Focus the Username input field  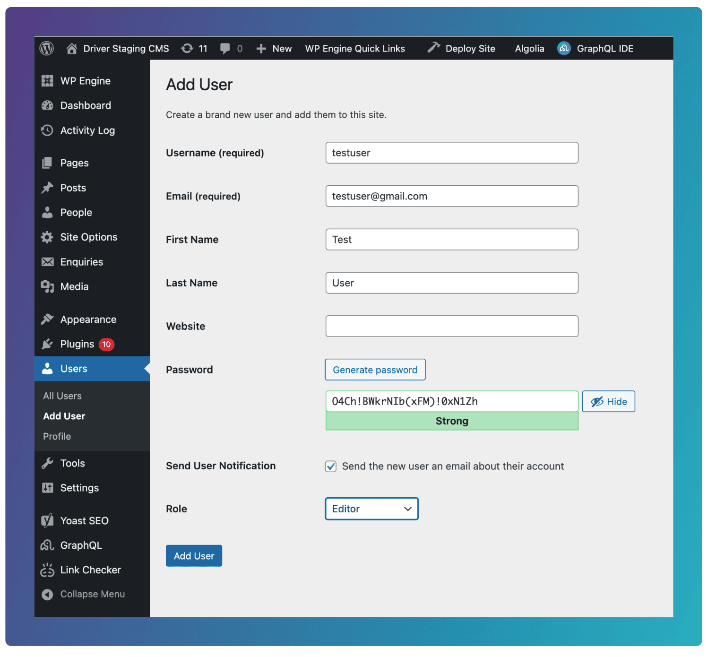[452, 153]
